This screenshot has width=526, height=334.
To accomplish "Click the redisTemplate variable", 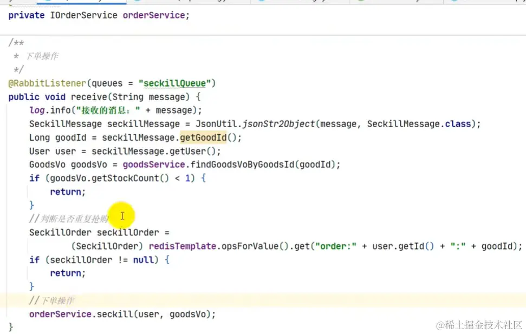I will click(183, 246).
